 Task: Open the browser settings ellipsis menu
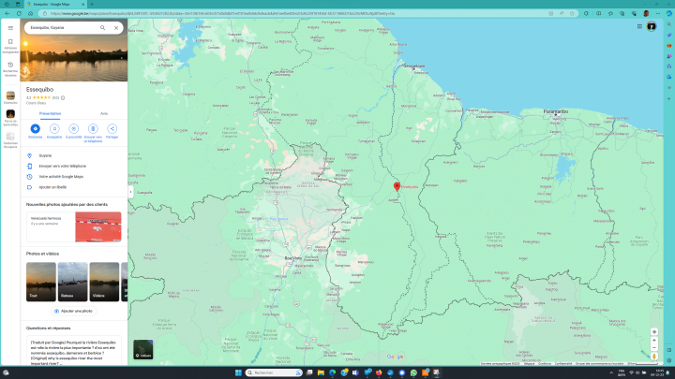point(658,13)
